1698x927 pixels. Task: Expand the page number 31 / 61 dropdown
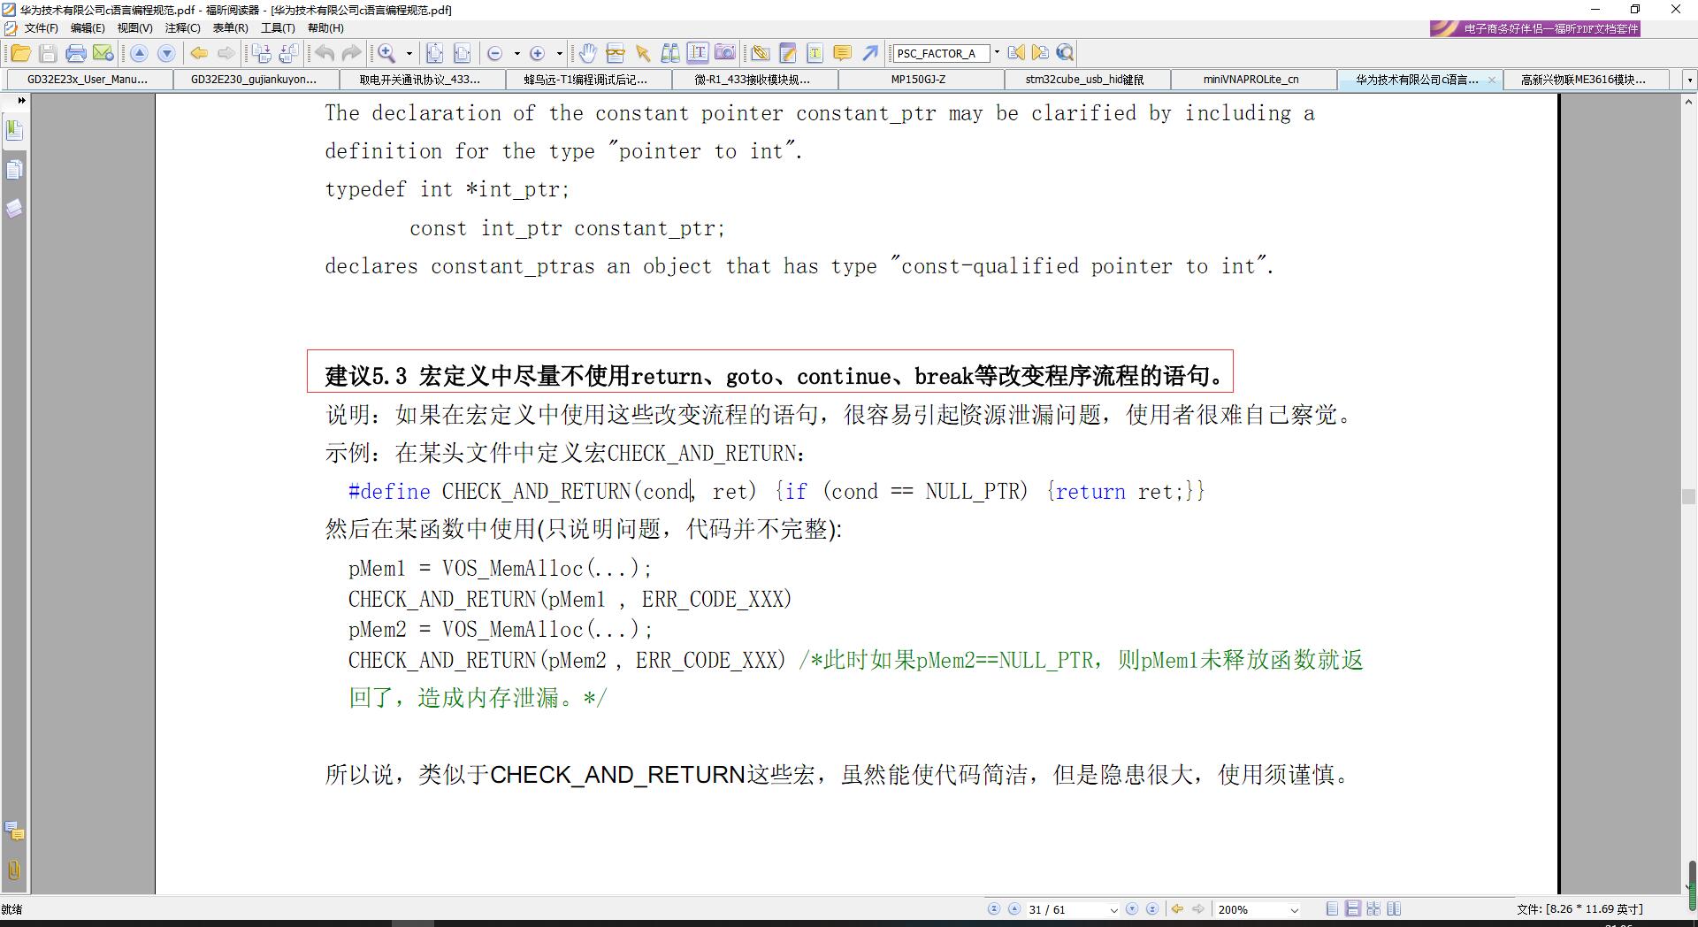[1113, 909]
